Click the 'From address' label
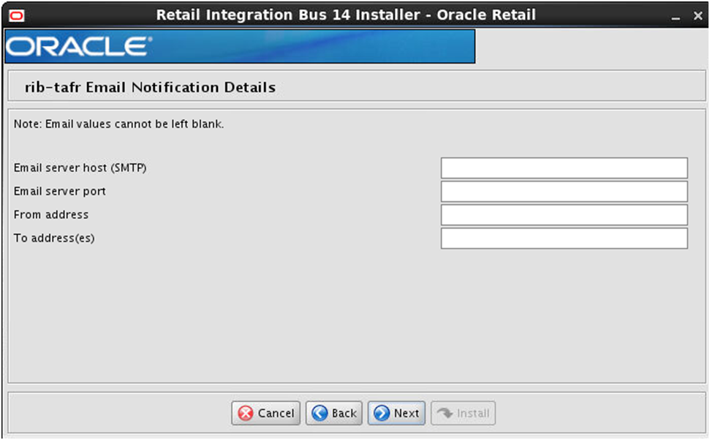This screenshot has height=440, width=710. click(x=51, y=215)
